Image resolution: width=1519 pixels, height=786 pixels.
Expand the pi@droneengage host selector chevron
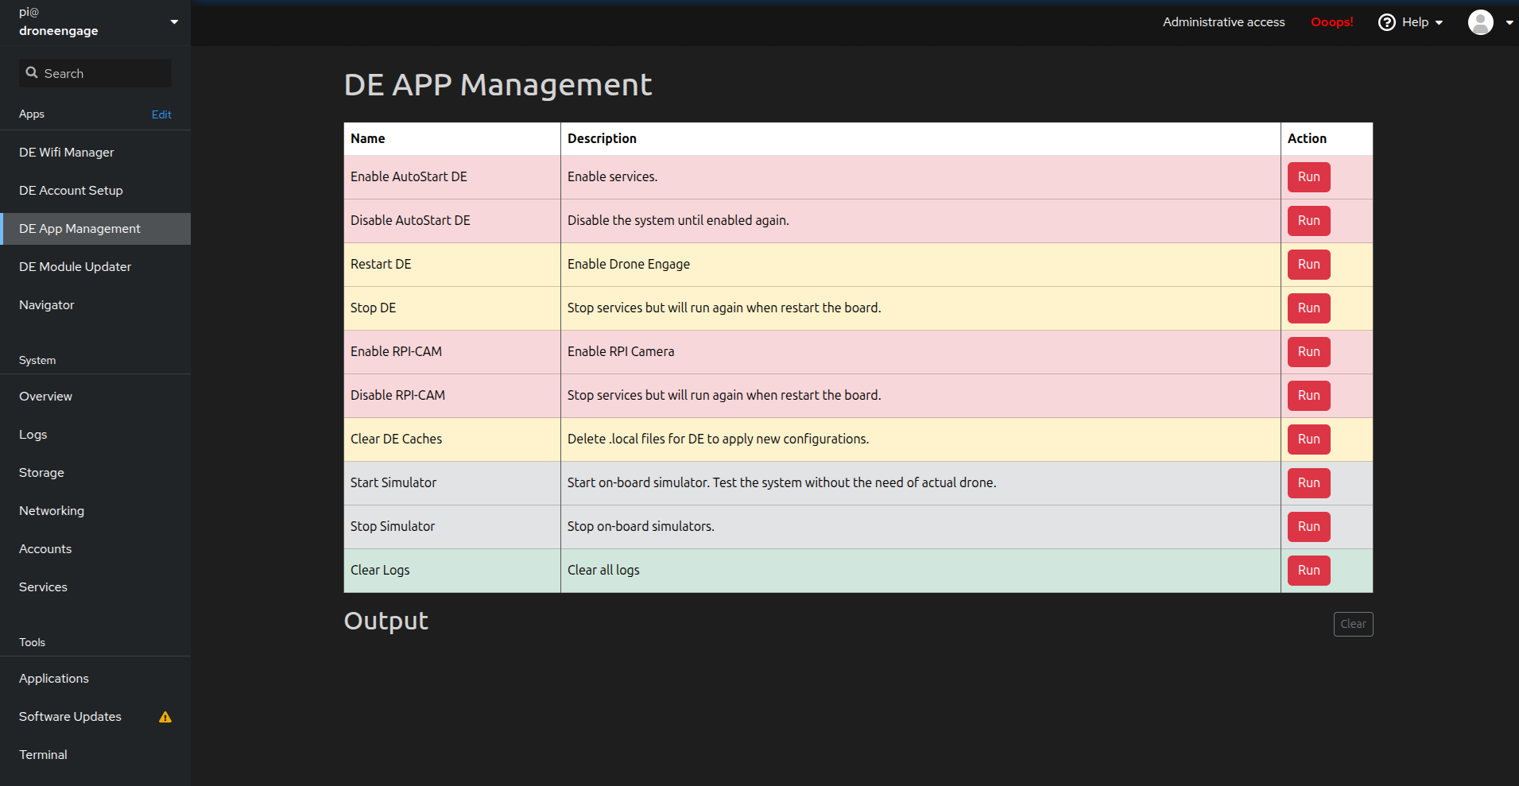point(173,21)
